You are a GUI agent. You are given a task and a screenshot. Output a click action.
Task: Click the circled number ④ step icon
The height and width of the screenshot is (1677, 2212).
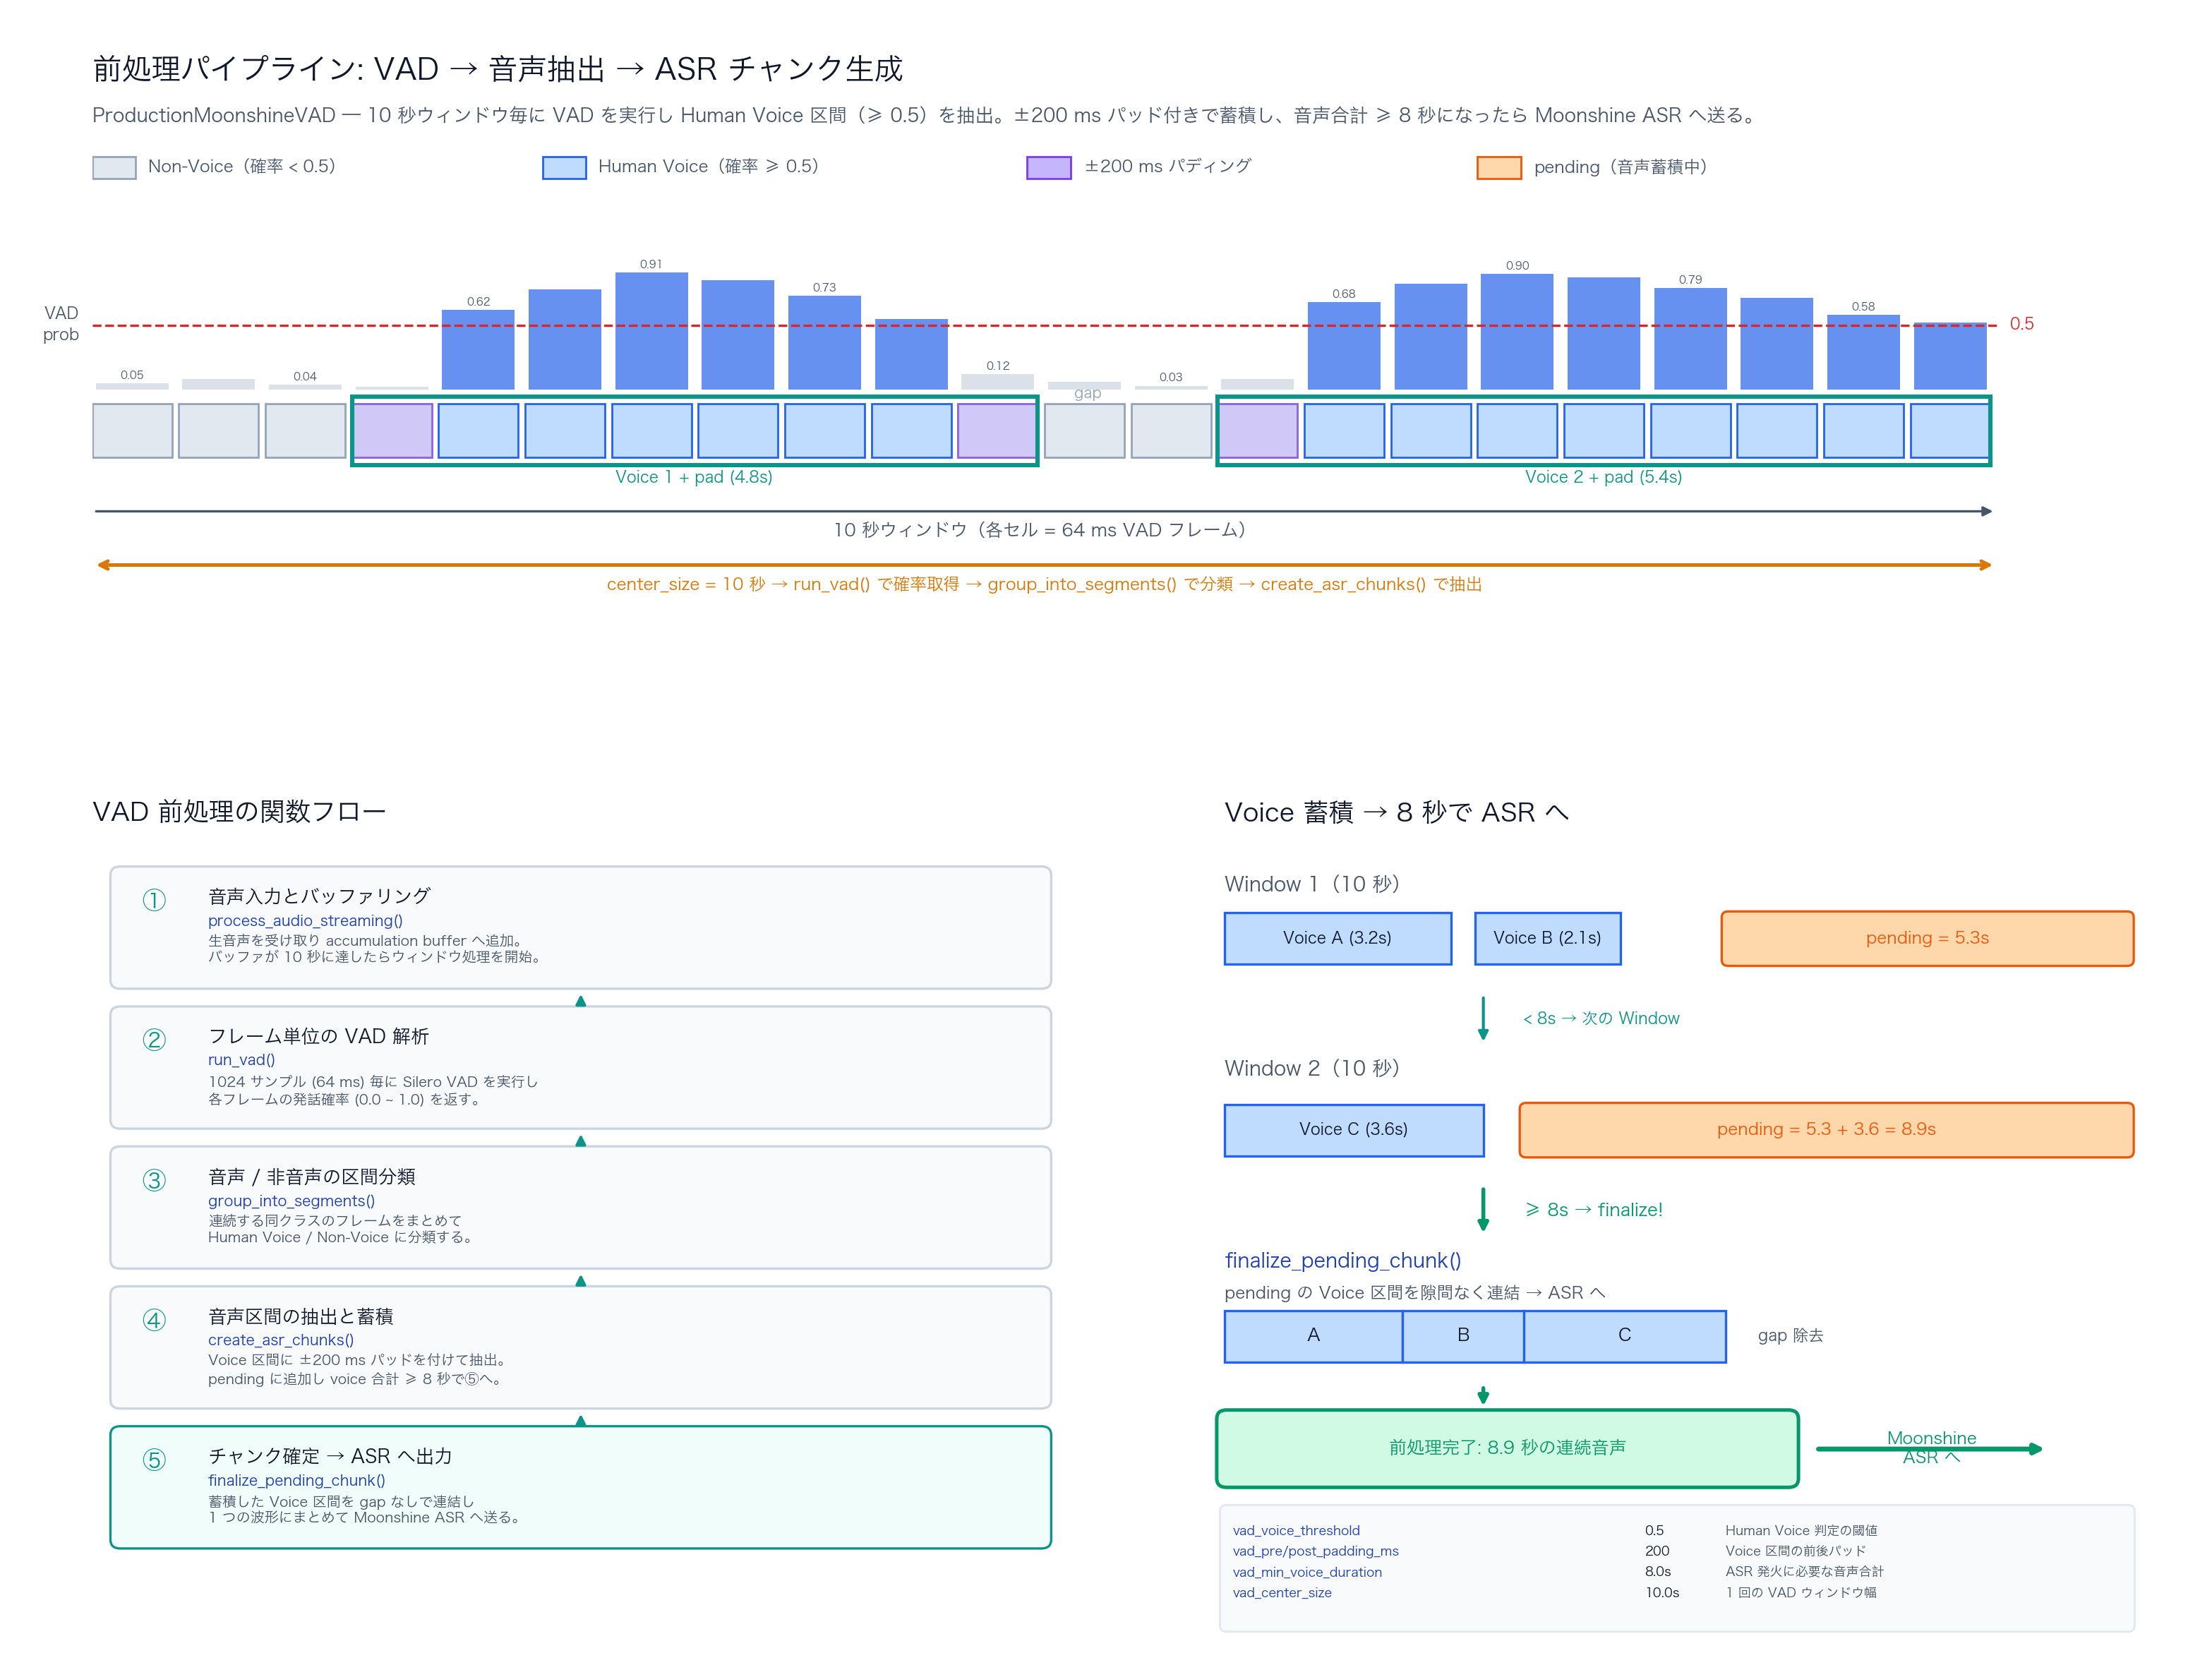[154, 1320]
